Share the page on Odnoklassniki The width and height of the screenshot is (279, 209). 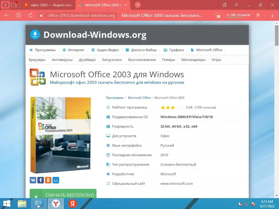pyautogui.click(x=48, y=180)
